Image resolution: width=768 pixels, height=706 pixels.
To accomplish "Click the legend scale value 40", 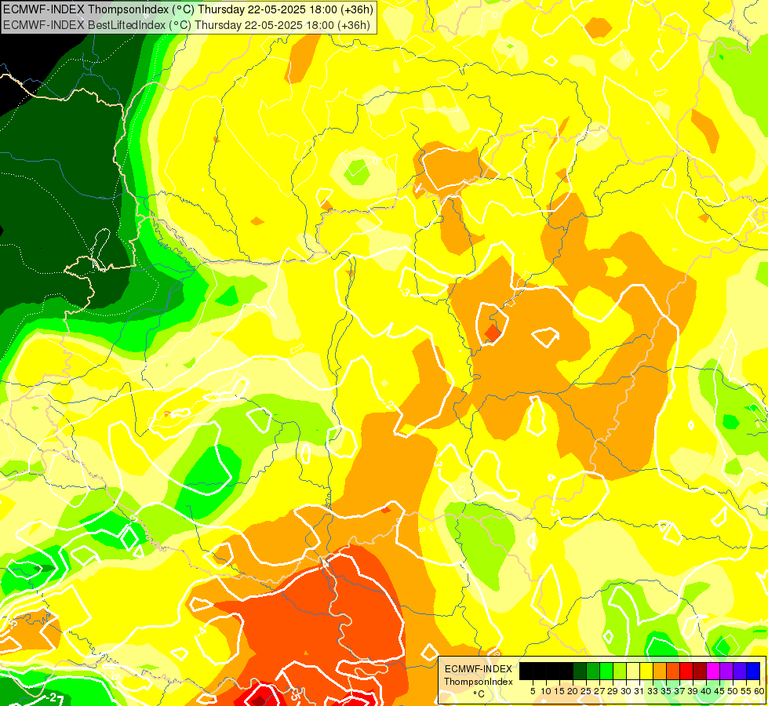I will (x=706, y=691).
